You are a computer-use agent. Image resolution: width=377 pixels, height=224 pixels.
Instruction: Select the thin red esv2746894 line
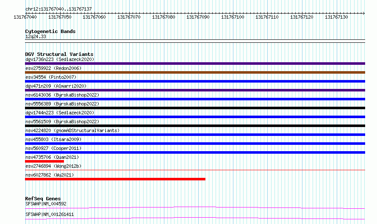point(195,170)
